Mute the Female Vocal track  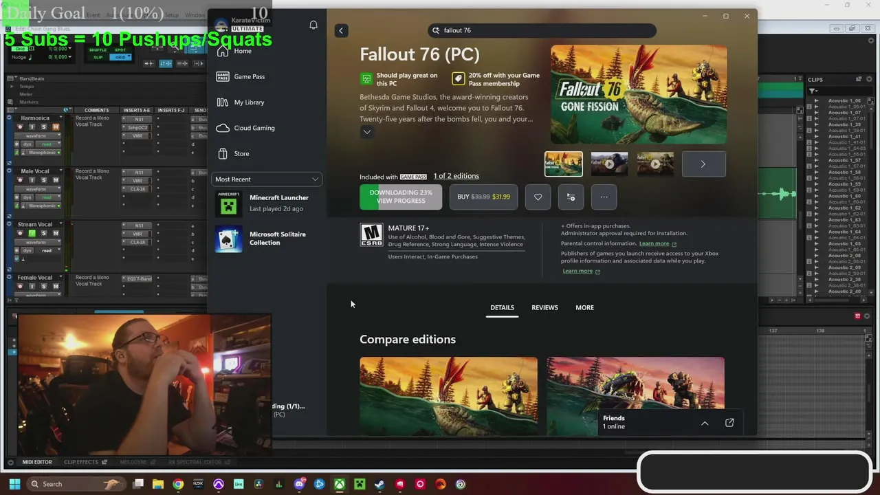coord(56,286)
